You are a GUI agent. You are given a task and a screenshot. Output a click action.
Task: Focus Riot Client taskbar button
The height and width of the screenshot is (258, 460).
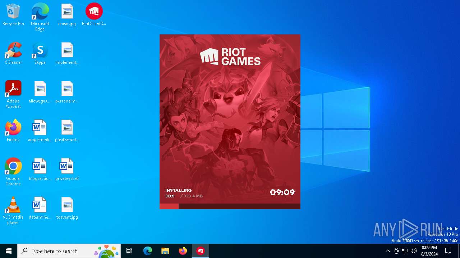201,251
